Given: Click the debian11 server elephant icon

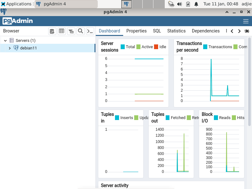Looking at the screenshot, I should pos(16,48).
